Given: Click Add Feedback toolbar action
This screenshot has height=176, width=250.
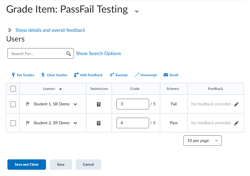Looking at the screenshot, I should [x=88, y=75].
